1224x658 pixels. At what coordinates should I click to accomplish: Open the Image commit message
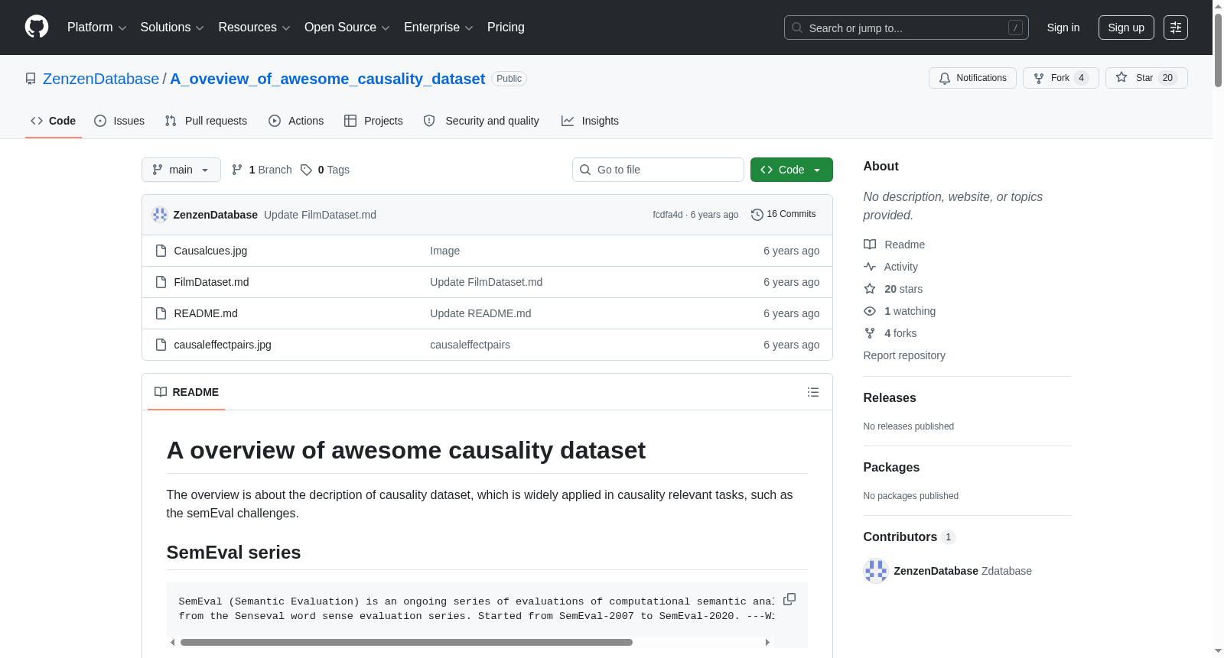pyautogui.click(x=444, y=251)
